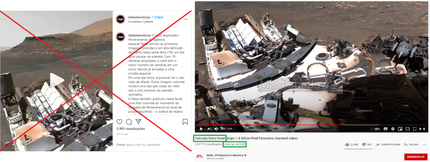The image size is (430, 162).
Task: Switch to miniplayer mode
Action: pyautogui.click(x=400, y=129)
